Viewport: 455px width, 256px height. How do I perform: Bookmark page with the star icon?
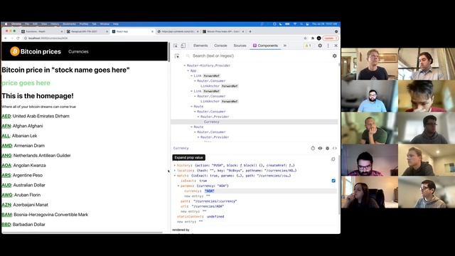click(x=305, y=38)
